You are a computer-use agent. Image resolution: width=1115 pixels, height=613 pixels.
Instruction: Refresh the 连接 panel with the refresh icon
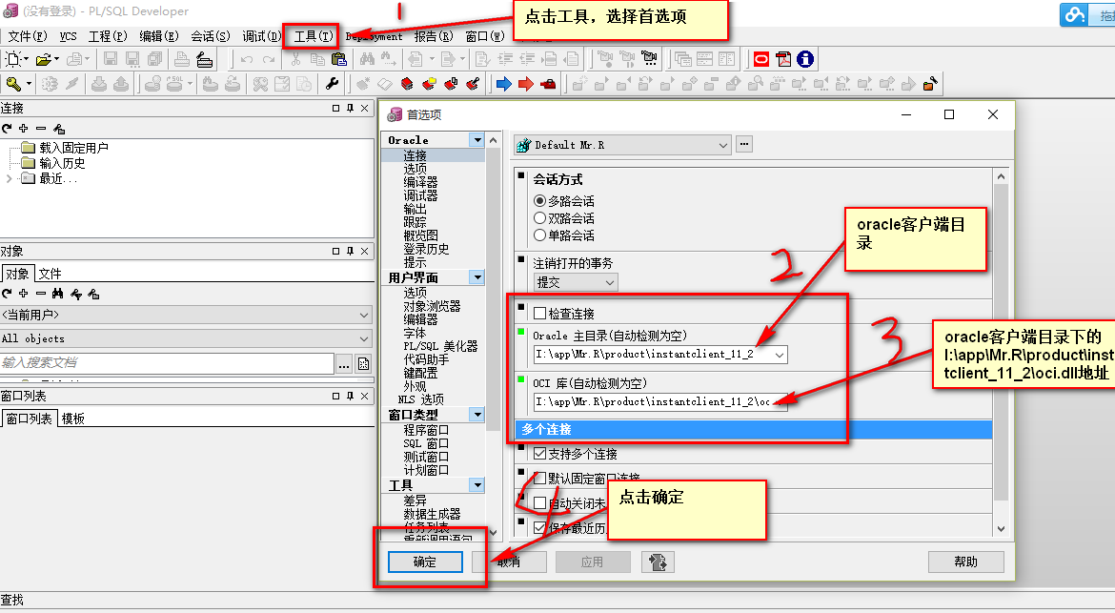(8, 128)
